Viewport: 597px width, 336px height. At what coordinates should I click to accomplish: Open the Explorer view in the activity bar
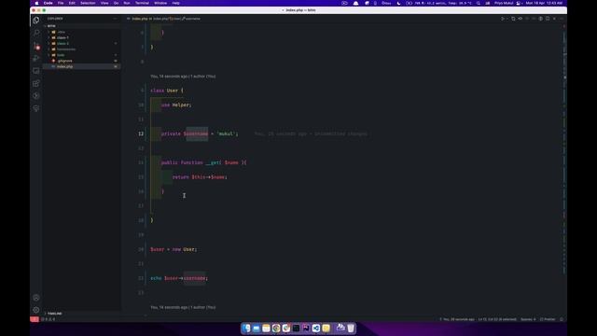[35, 21]
